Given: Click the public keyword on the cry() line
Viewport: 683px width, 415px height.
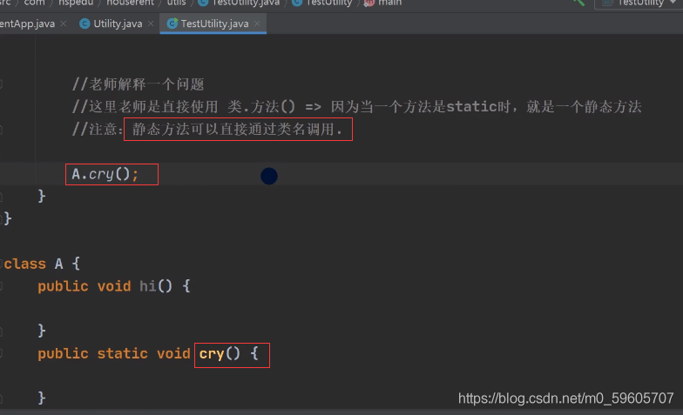Looking at the screenshot, I should 63,353.
